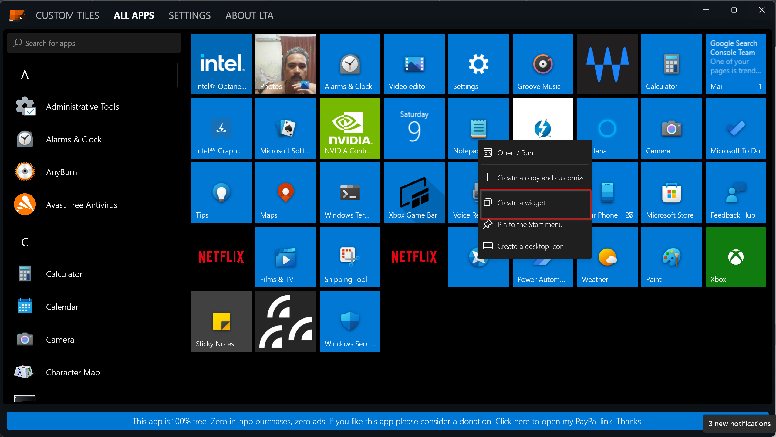Image resolution: width=776 pixels, height=437 pixels.
Task: Click the Windows Security shield tile
Action: (350, 321)
